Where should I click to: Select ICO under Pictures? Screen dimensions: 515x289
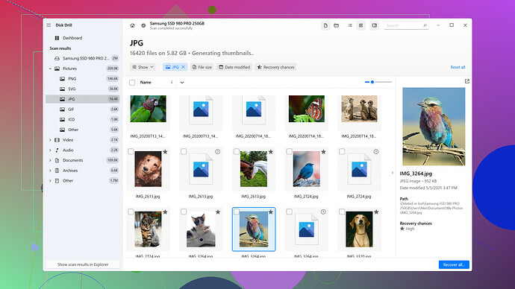pos(82,119)
